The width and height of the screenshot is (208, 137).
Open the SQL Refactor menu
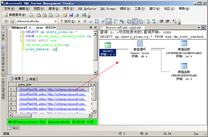coord(87,9)
